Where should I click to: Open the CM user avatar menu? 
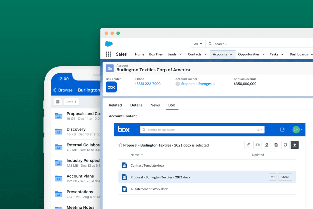click(x=296, y=130)
